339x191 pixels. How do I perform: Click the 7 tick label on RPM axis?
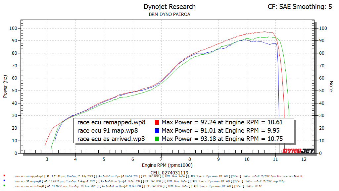point(161,159)
